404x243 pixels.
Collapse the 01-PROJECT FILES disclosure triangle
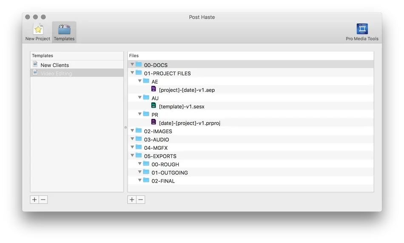[132, 73]
